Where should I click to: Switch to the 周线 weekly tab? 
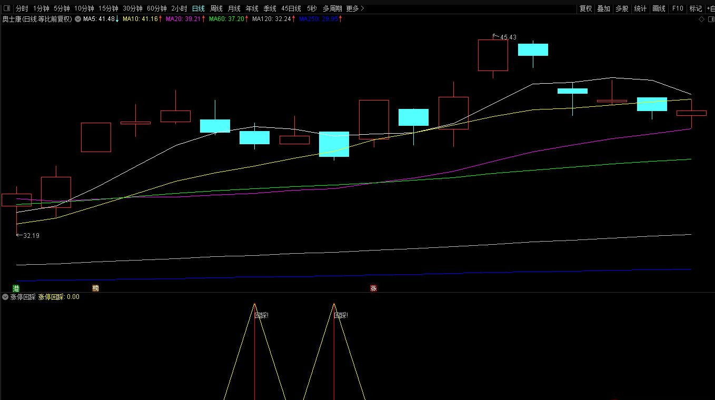pyautogui.click(x=216, y=8)
